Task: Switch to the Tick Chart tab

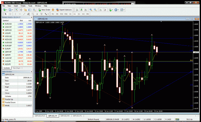Action: [16, 68]
